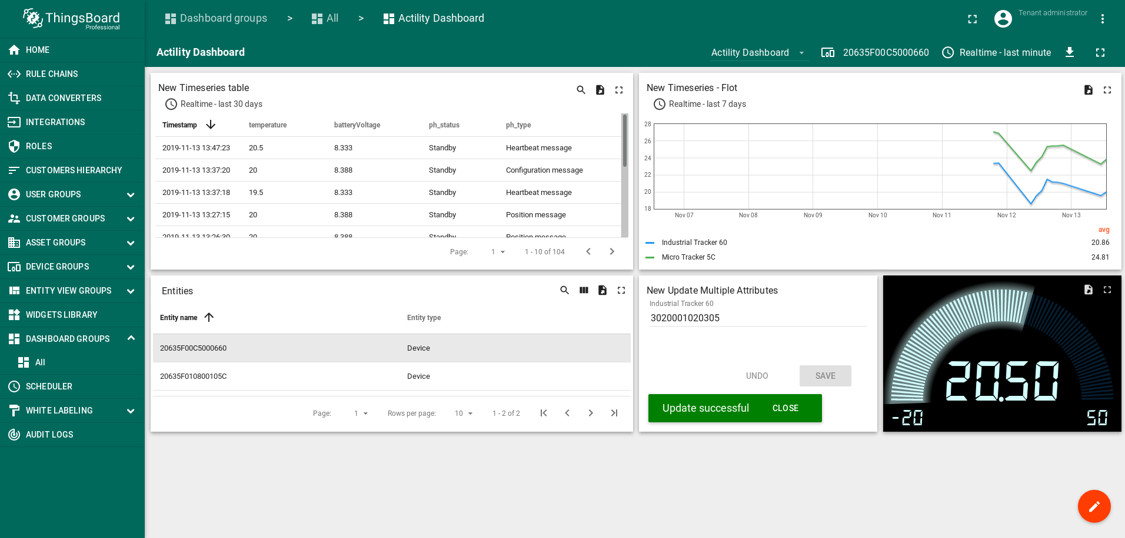Export Entities table data
1125x538 pixels.
(603, 290)
